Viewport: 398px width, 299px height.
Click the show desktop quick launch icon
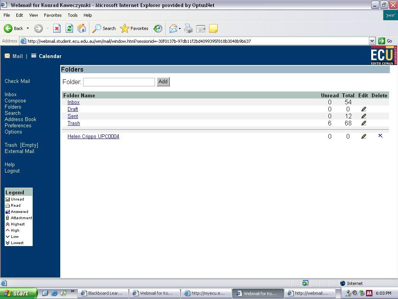tap(45, 293)
